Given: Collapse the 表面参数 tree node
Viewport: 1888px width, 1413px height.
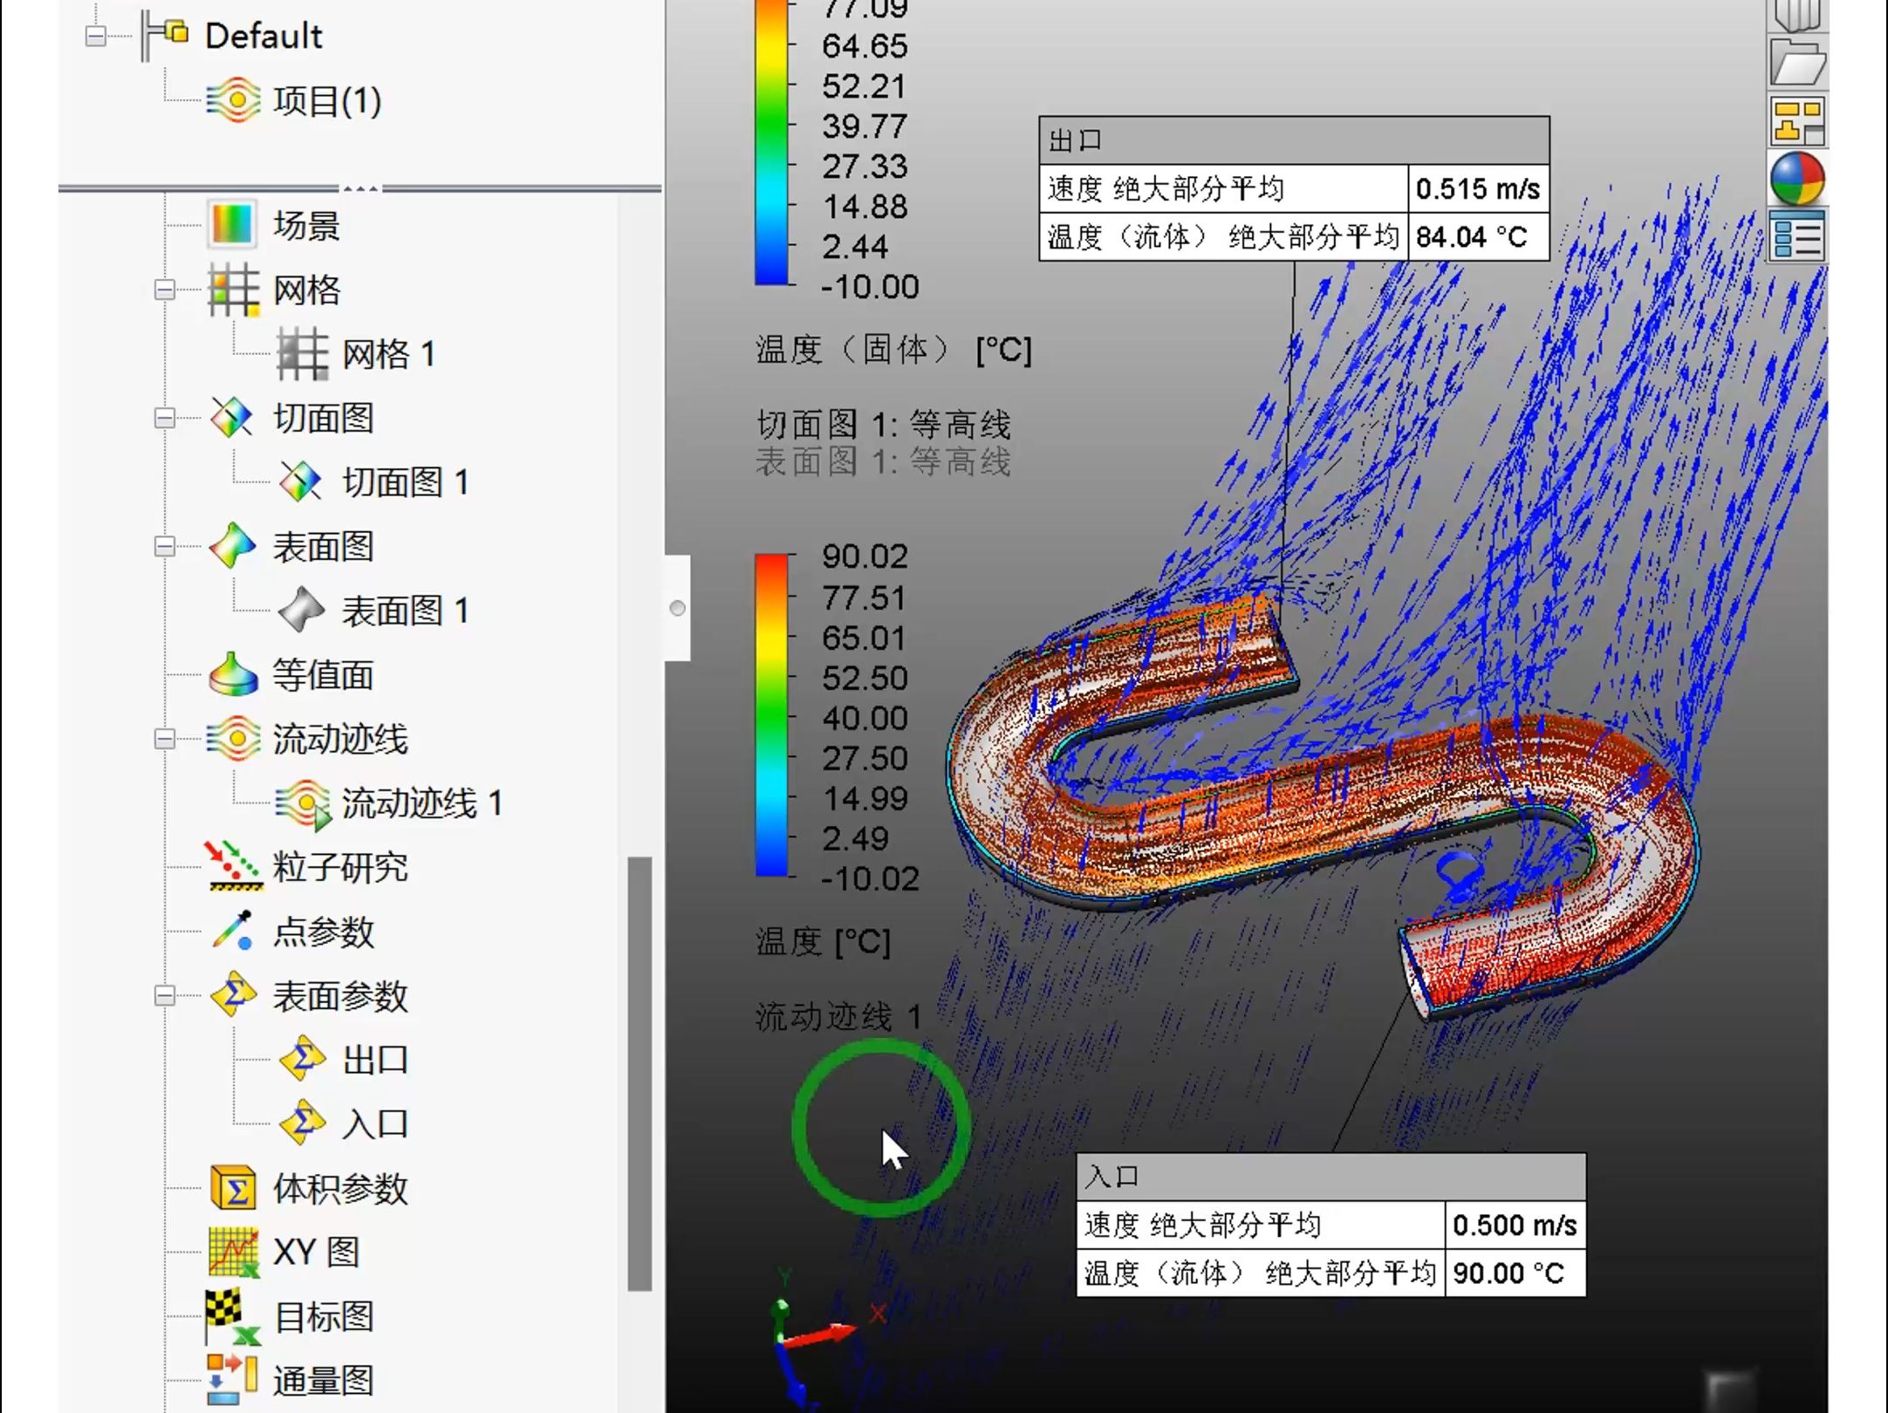Looking at the screenshot, I should click(164, 995).
